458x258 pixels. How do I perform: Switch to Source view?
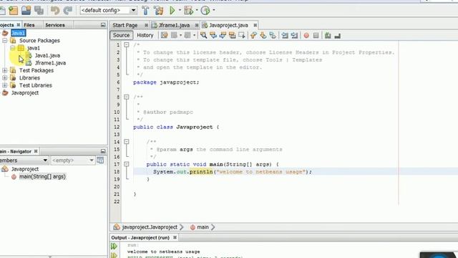coord(121,35)
